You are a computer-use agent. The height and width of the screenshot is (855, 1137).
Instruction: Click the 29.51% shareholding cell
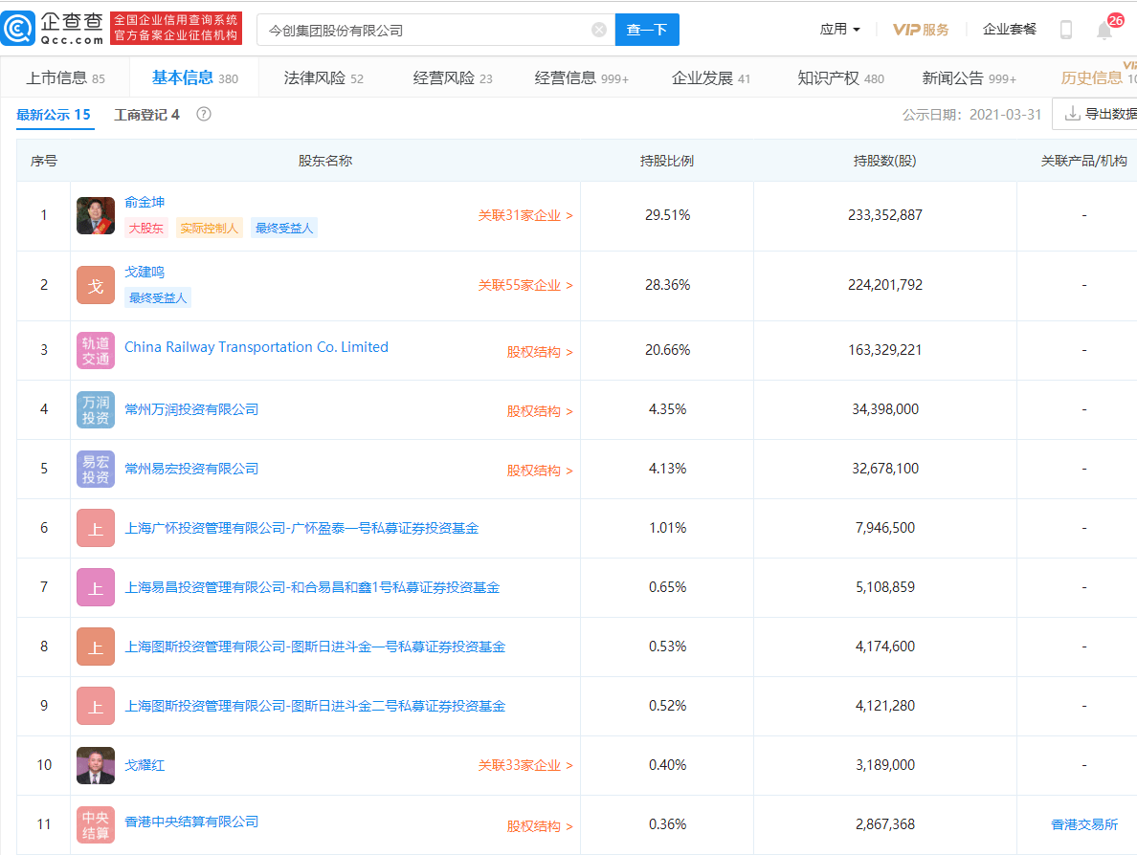click(668, 215)
